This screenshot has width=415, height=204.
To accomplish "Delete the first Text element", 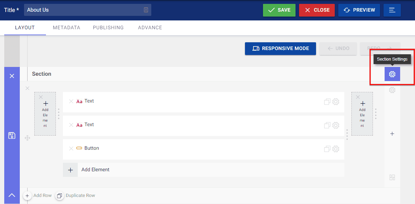I will pyautogui.click(x=71, y=101).
